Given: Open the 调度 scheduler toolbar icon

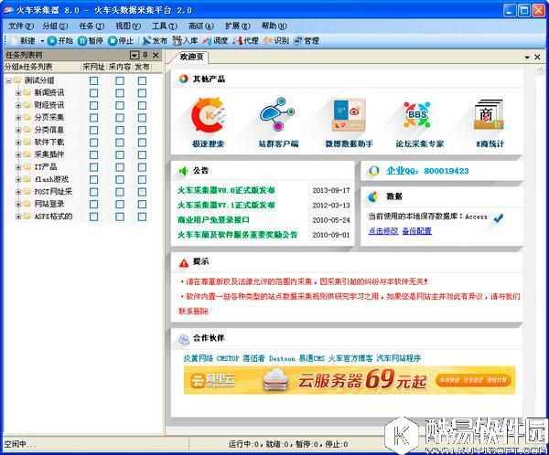Looking at the screenshot, I should (x=216, y=40).
